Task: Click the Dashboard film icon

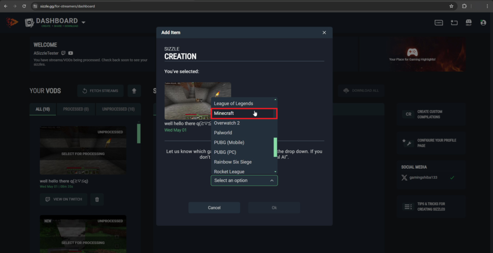Action: [x=29, y=23]
